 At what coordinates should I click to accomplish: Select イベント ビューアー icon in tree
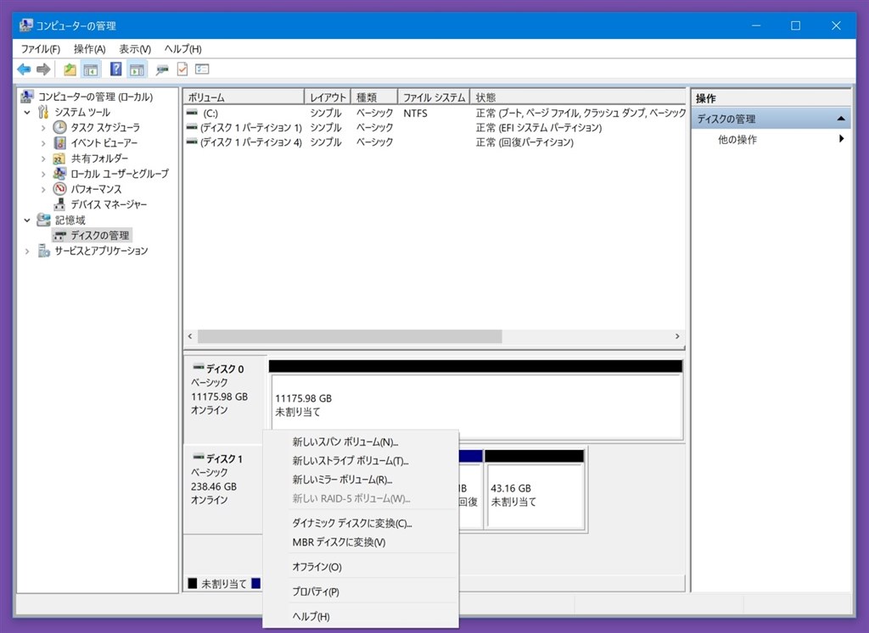[x=60, y=142]
